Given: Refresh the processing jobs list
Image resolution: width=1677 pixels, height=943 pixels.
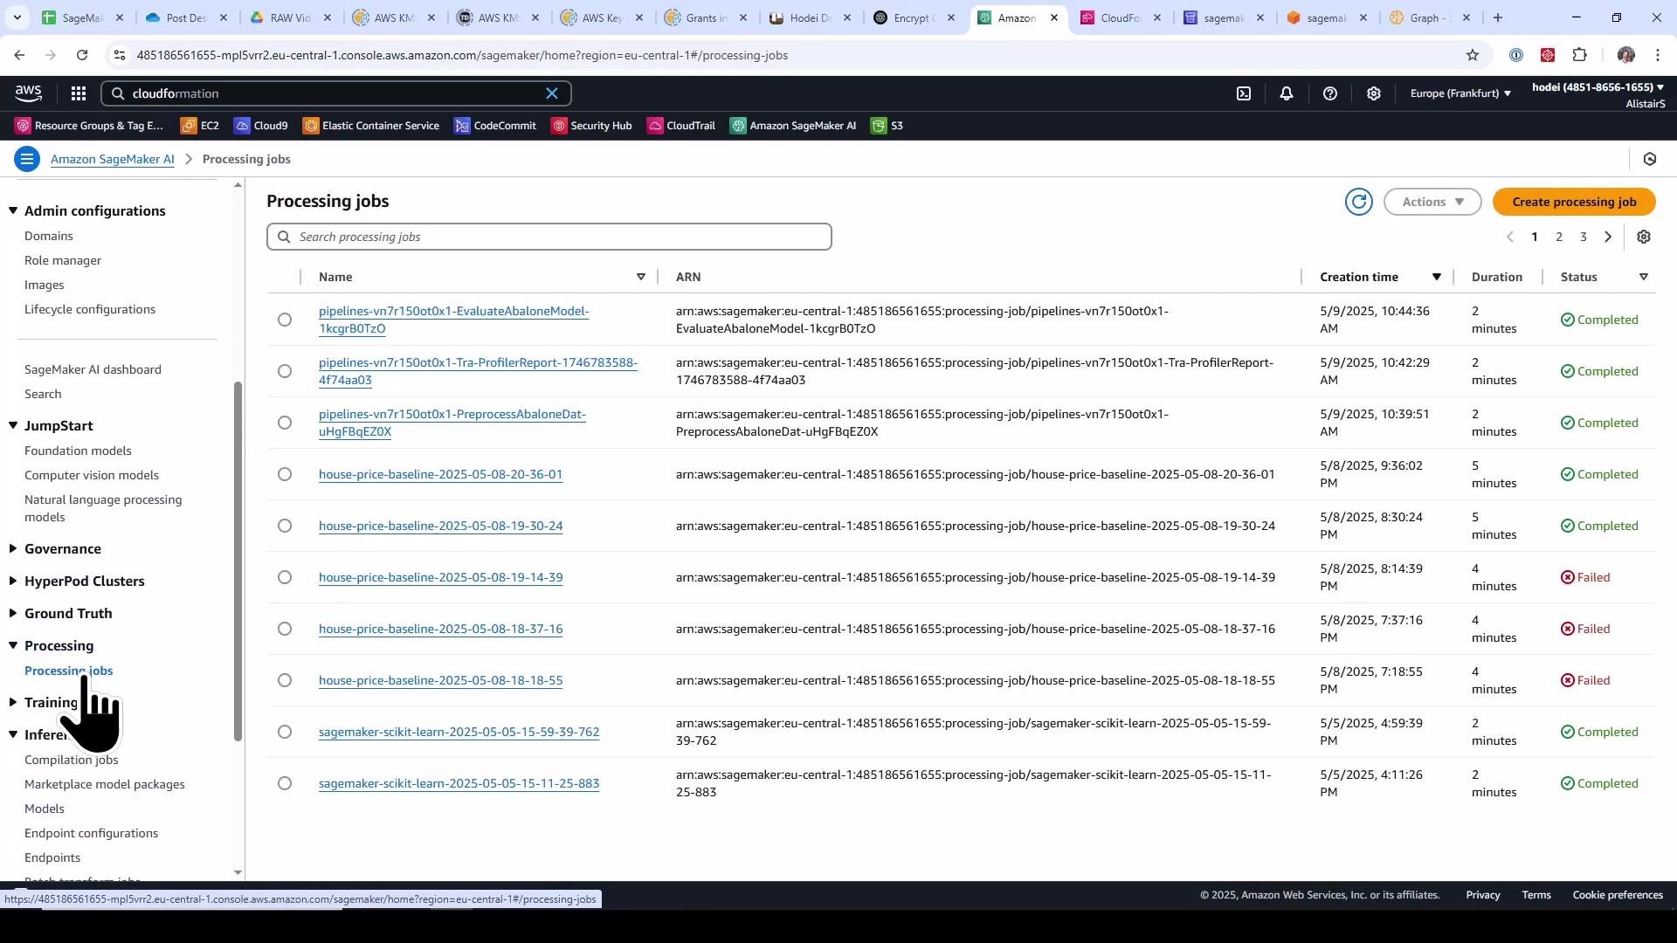Looking at the screenshot, I should click(x=1359, y=202).
